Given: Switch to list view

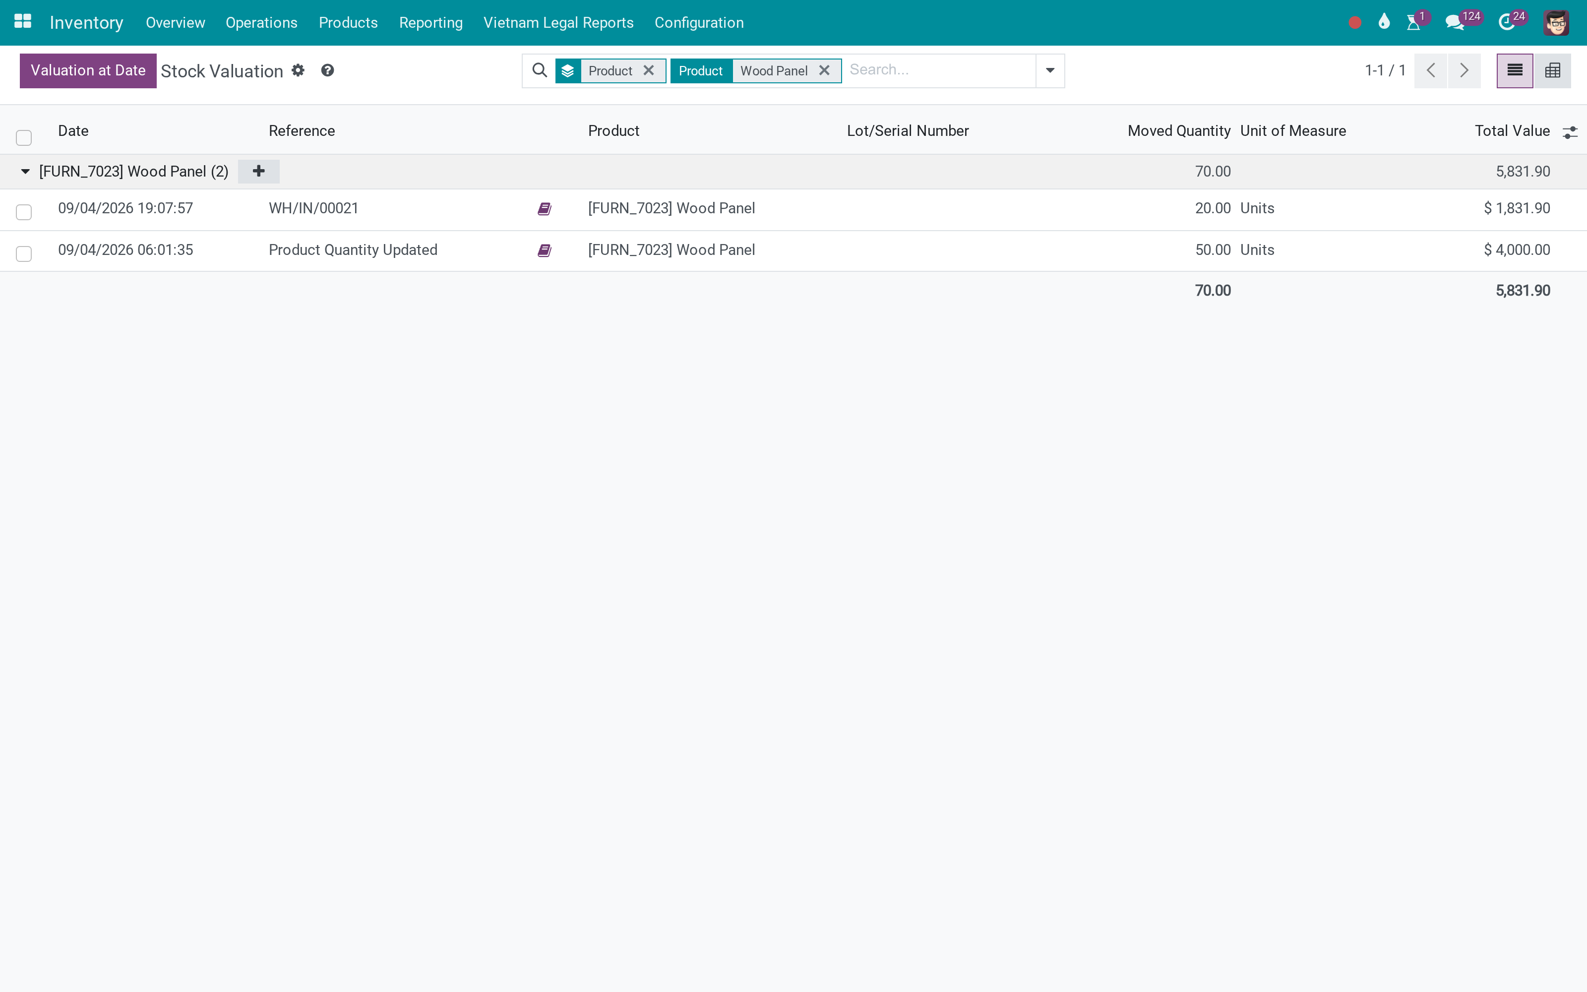Looking at the screenshot, I should [x=1515, y=71].
